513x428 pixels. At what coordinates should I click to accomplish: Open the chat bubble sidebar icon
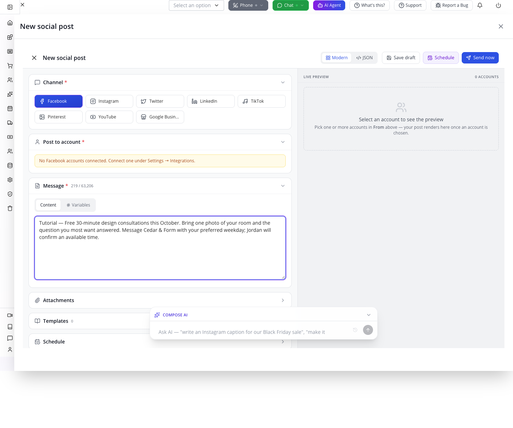pyautogui.click(x=10, y=338)
